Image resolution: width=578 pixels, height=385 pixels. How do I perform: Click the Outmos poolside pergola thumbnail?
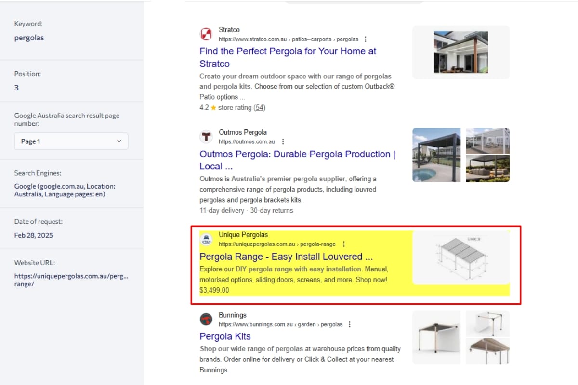pos(436,155)
